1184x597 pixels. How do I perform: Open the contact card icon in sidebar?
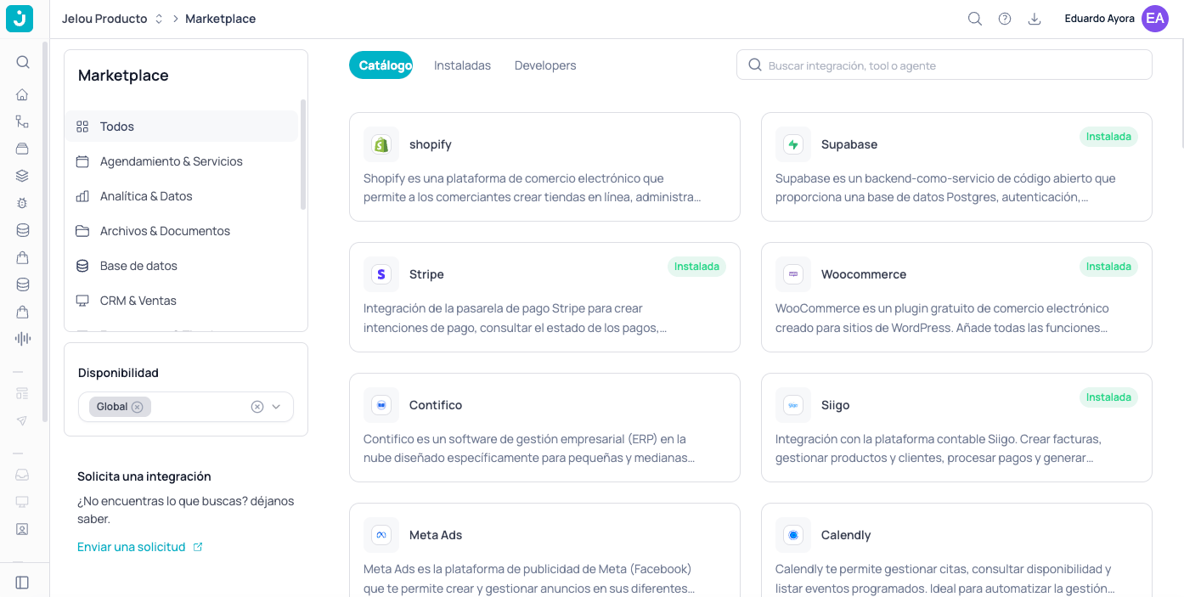23,529
